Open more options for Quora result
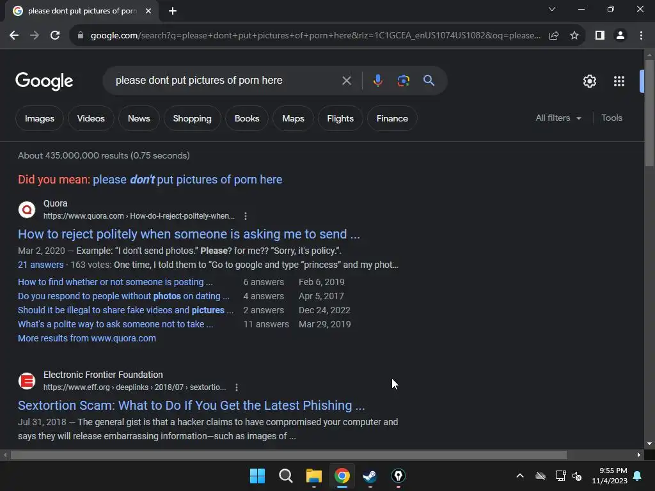The image size is (655, 491). [246, 216]
